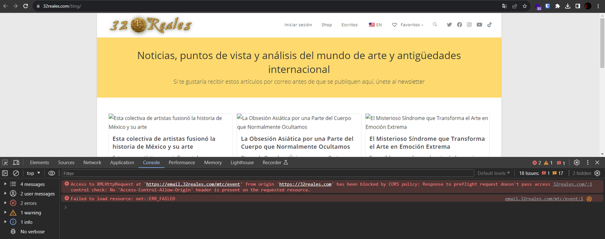The width and height of the screenshot is (605, 239).
Task: Open the Shop link in site header
Action: 327,25
